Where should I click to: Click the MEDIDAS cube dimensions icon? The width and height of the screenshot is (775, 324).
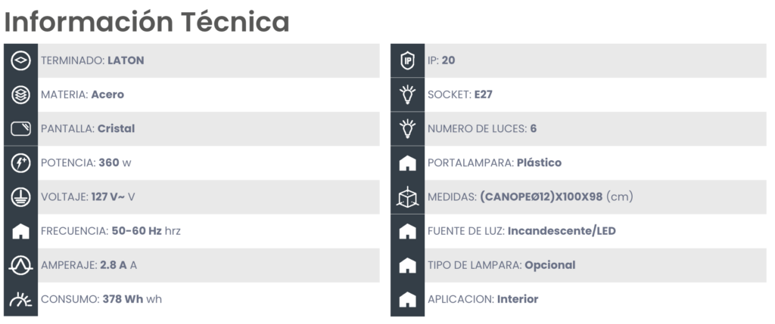click(x=407, y=197)
